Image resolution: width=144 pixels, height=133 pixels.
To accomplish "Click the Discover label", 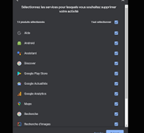I will [x=30, y=63].
